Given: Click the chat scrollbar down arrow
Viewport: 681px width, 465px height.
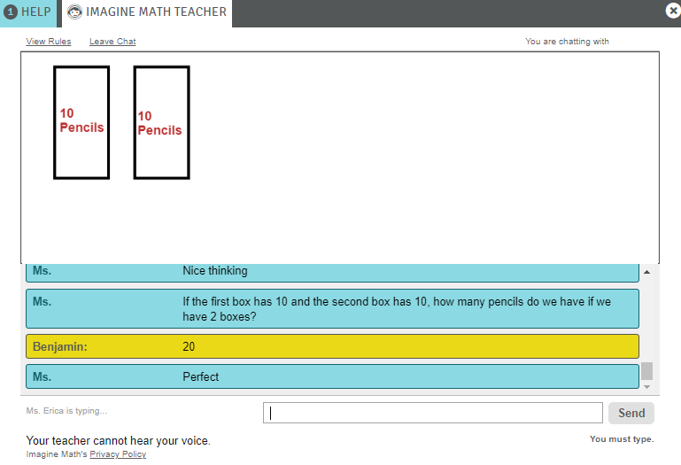Looking at the screenshot, I should click(x=646, y=386).
